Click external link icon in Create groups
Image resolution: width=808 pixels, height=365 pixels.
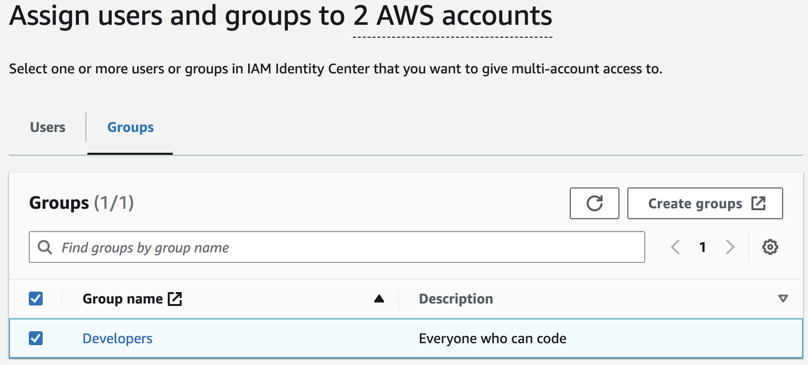[758, 203]
